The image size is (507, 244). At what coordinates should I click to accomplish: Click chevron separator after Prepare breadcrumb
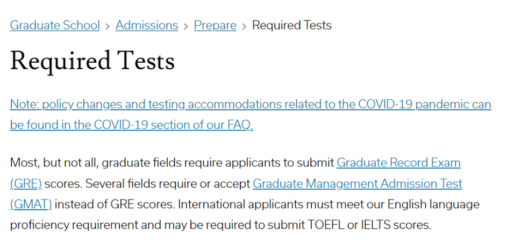pyautogui.click(x=245, y=26)
